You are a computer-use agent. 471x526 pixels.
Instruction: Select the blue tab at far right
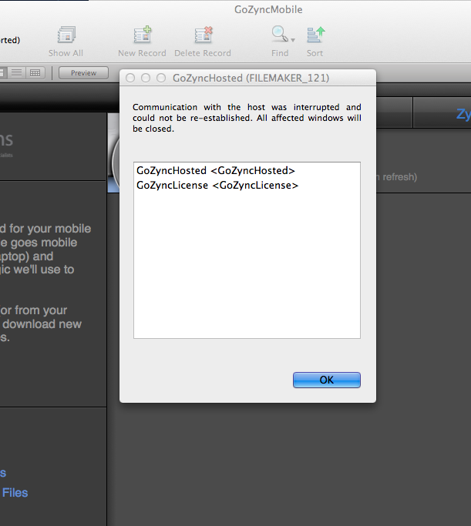(x=461, y=114)
